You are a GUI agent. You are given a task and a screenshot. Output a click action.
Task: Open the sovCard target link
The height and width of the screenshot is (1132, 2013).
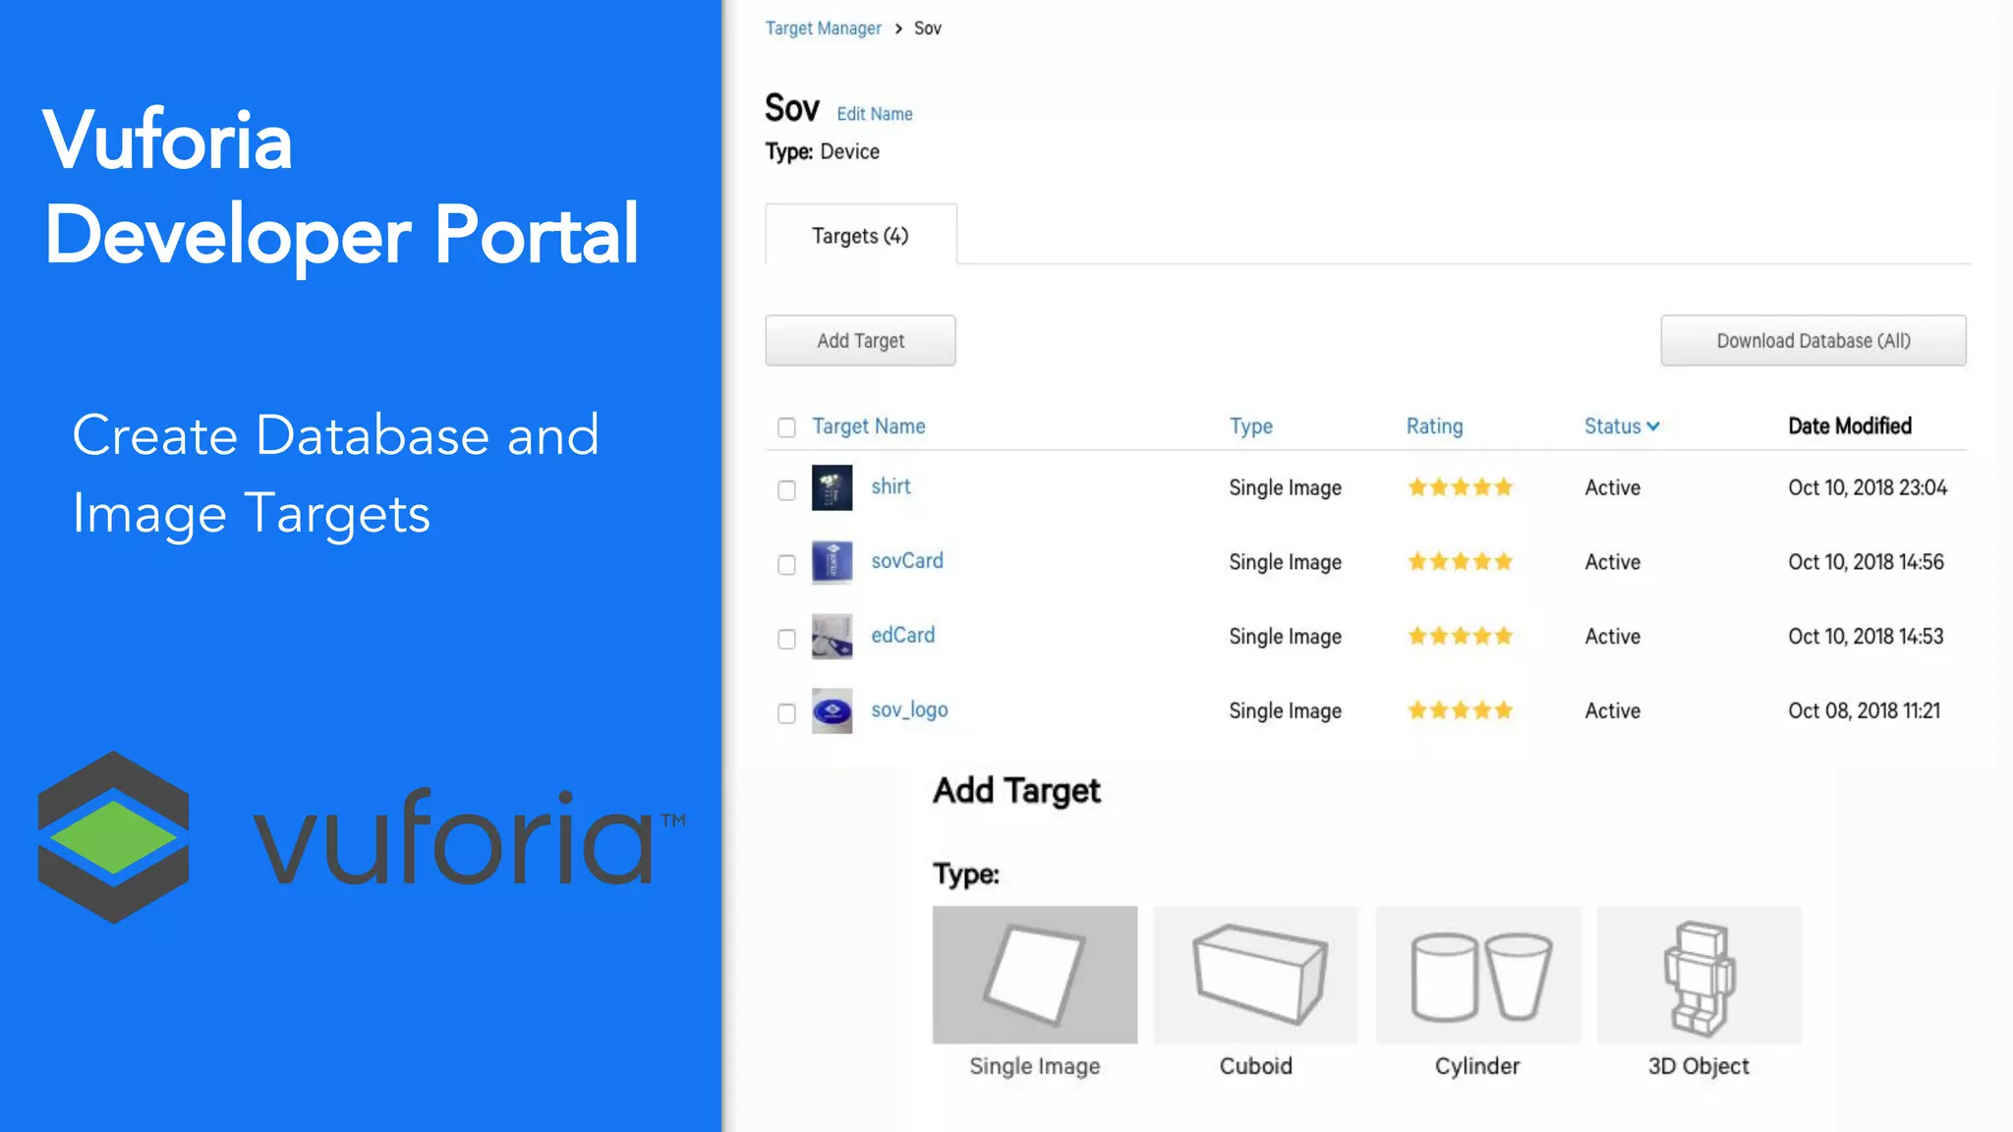click(907, 561)
